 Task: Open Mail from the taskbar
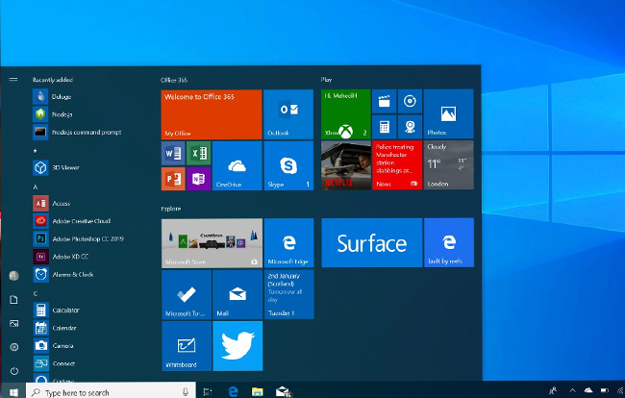pos(283,392)
